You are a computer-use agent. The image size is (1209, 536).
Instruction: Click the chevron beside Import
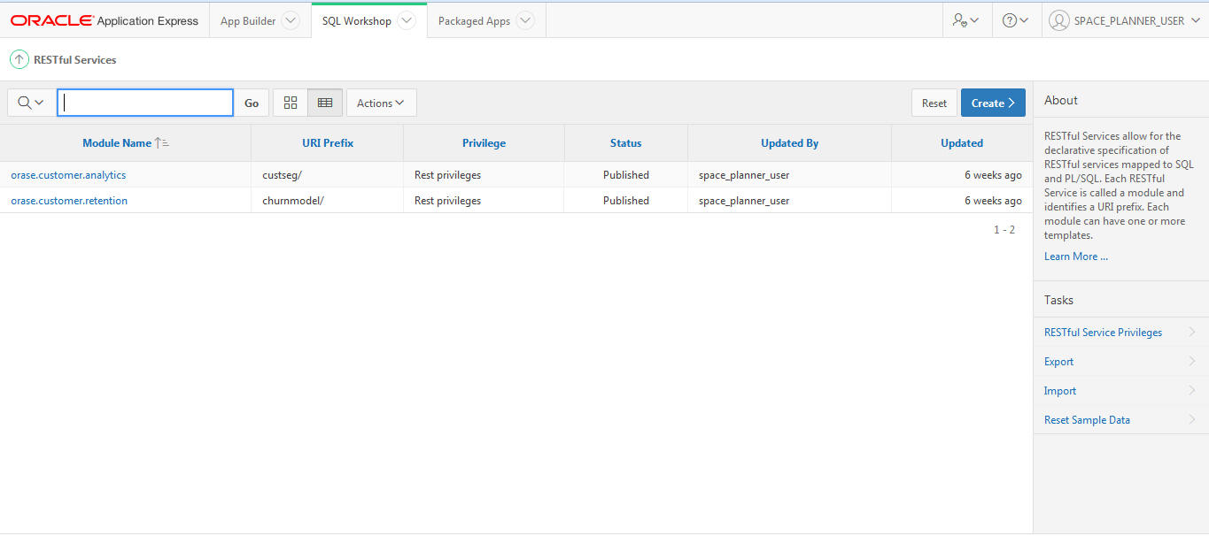point(1192,390)
